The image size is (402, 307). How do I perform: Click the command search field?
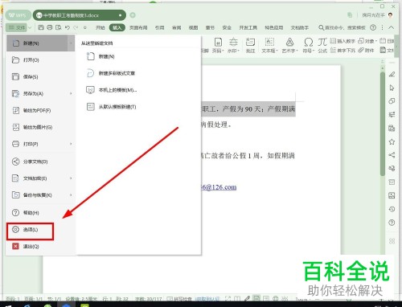[343, 27]
